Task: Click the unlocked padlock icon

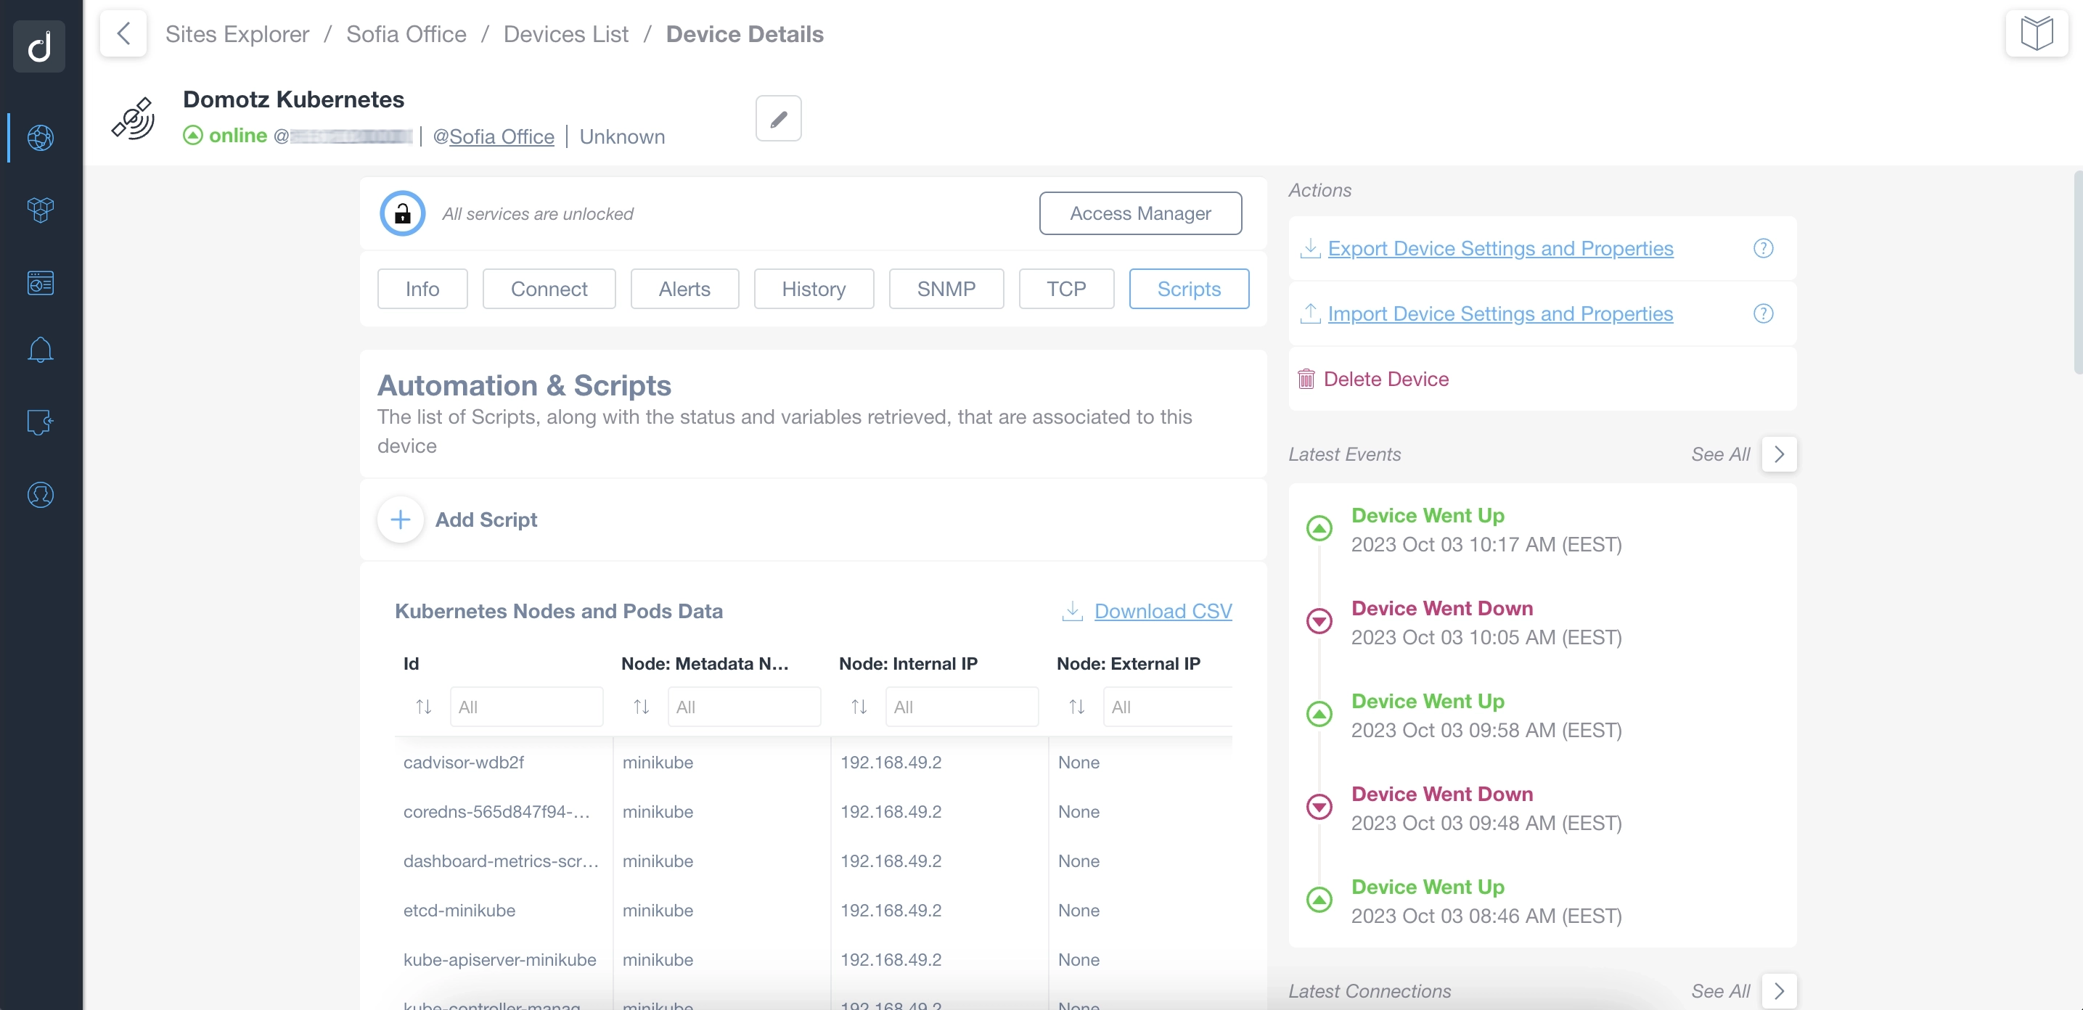Action: pos(402,213)
